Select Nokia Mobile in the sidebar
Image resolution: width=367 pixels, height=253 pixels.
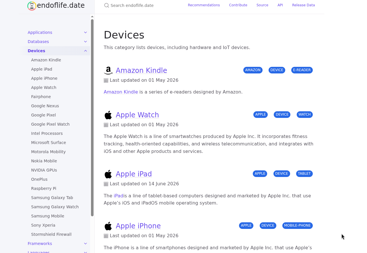[44, 161]
